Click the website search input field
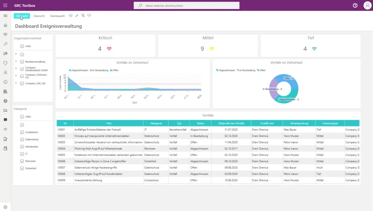This screenshot has height=211, width=373. pos(189,5)
